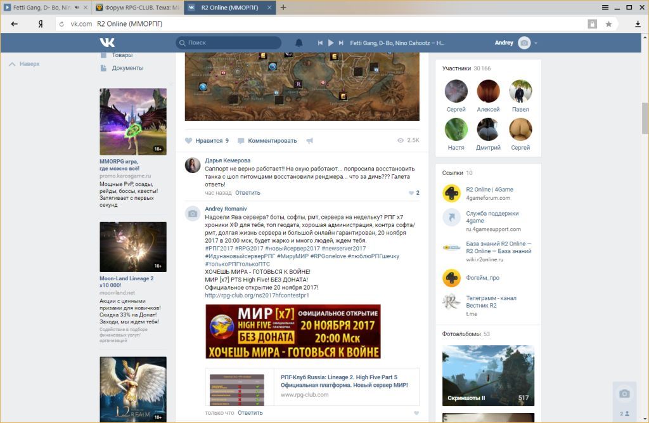Screen dimensions: 649x423
Task: Click the views eye icon 2.5K
Action: (401, 140)
